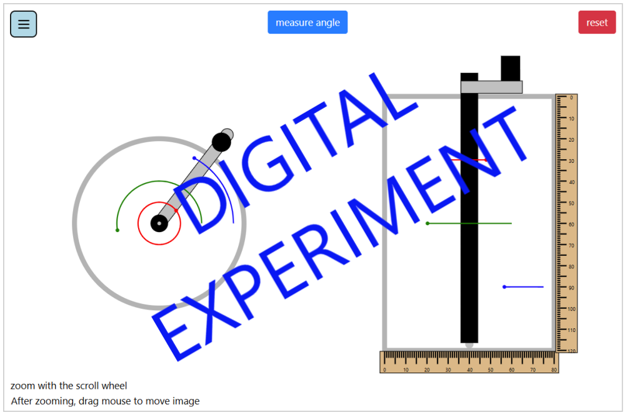Click the green dot on horizontal green line
625x415 pixels.
427,223
